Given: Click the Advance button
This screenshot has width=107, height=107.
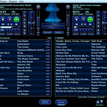Looking at the screenshot, I should click(x=47, y=32).
